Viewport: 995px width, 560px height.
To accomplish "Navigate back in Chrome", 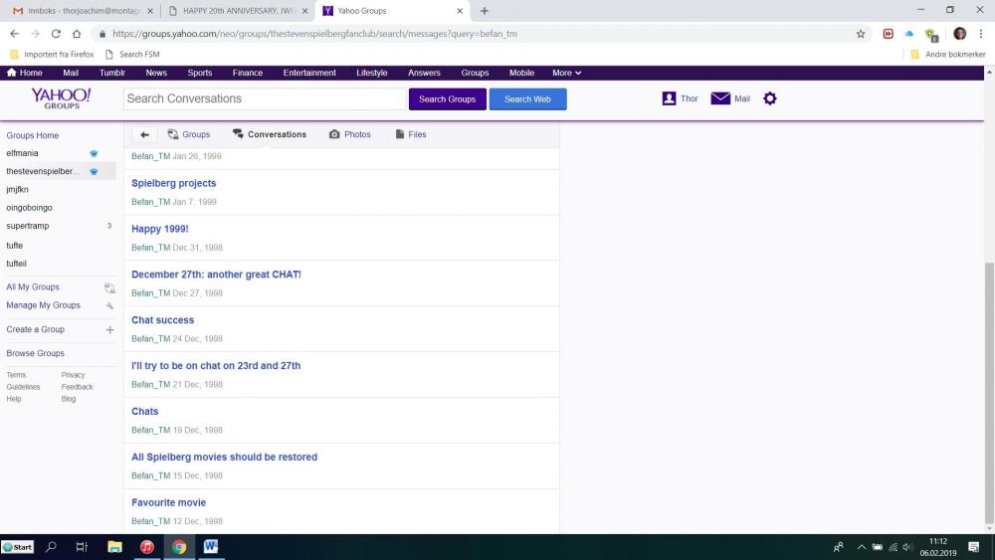I will pyautogui.click(x=15, y=34).
